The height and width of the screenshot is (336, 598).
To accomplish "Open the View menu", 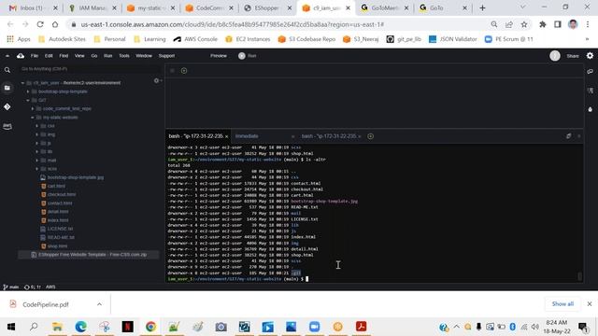I will [79, 56].
